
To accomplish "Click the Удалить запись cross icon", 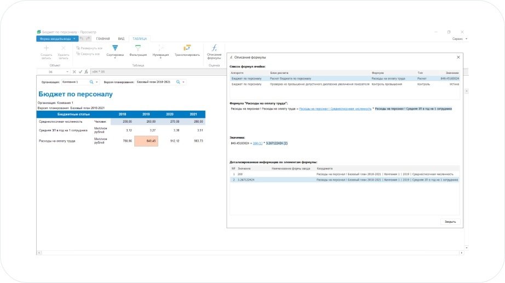I will point(64,48).
